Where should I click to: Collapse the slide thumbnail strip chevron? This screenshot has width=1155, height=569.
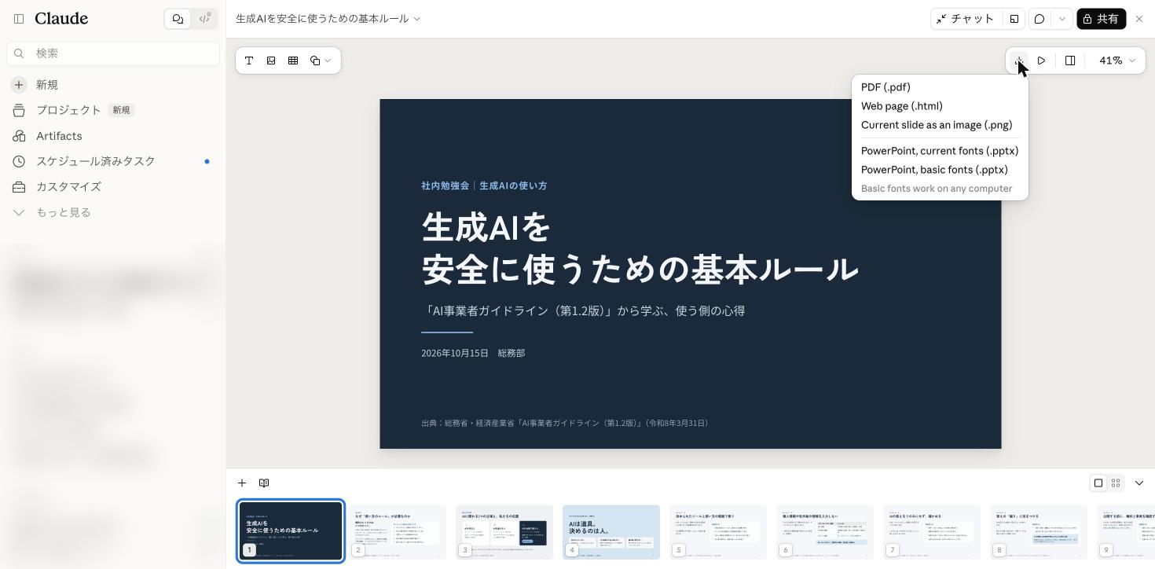(x=1139, y=483)
